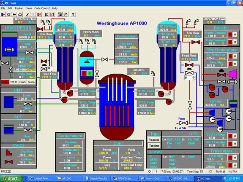Click the upper loop B reactor coolant pump
This screenshot has width=243, height=182.
pos(161,94)
